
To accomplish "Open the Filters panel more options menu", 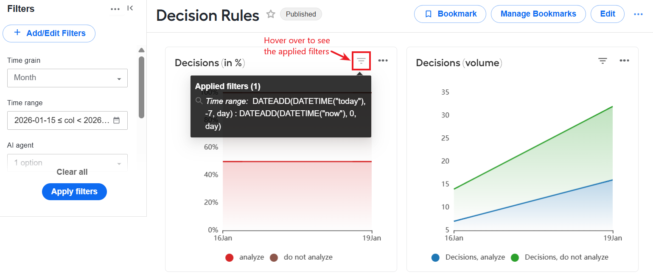I will pyautogui.click(x=115, y=8).
